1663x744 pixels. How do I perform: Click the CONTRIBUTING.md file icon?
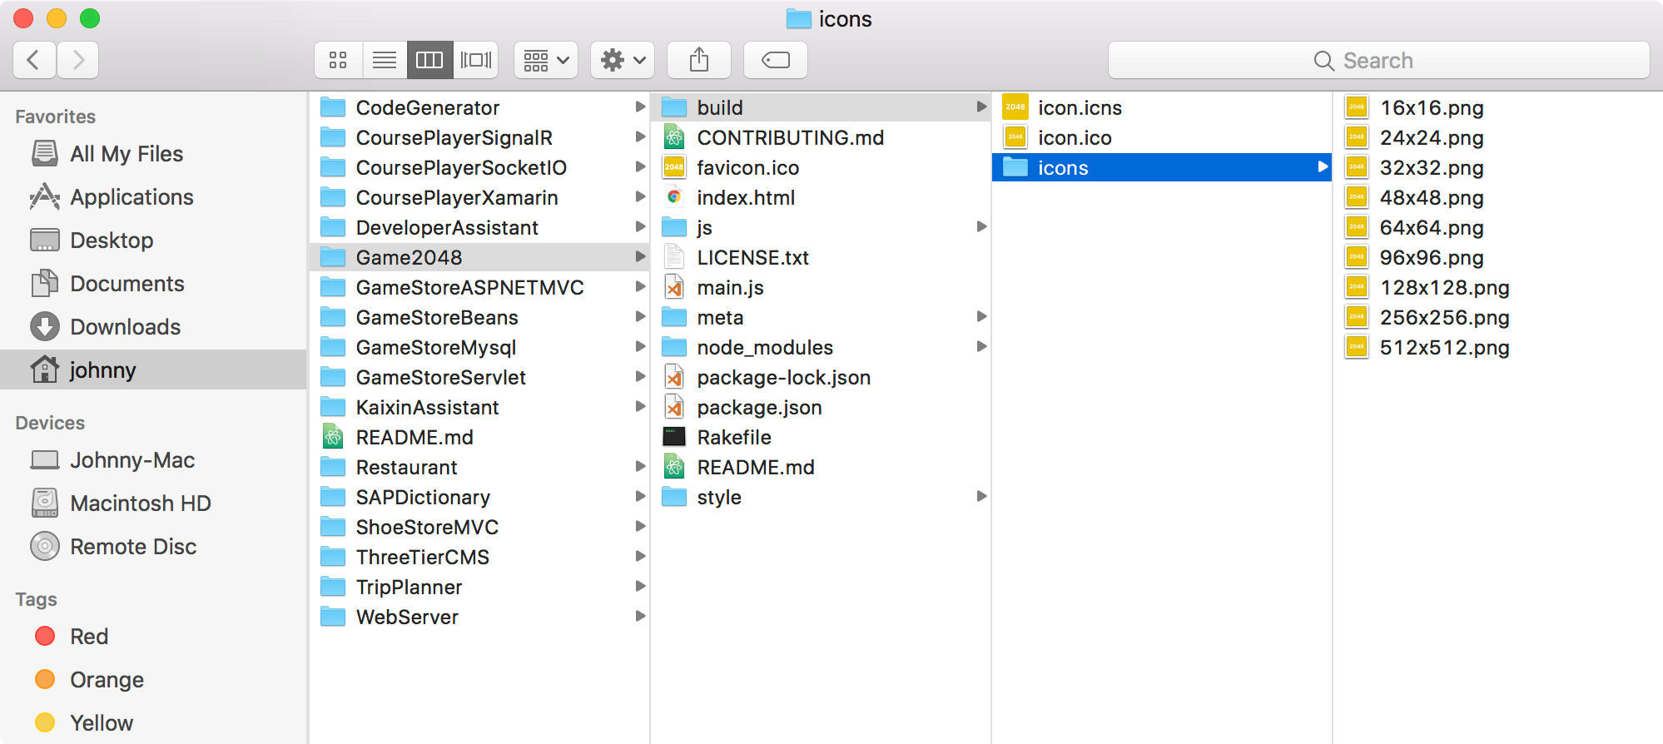[x=674, y=137]
